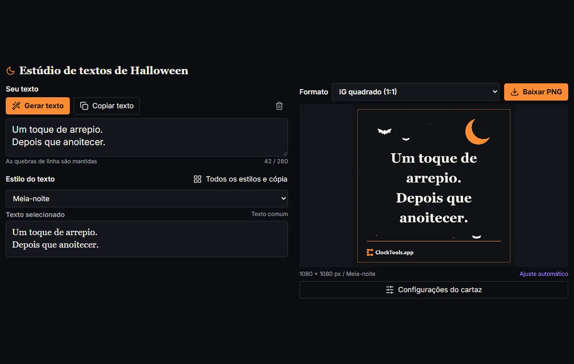574x364 pixels.
Task: Click the Copiar texto button
Action: (x=107, y=106)
